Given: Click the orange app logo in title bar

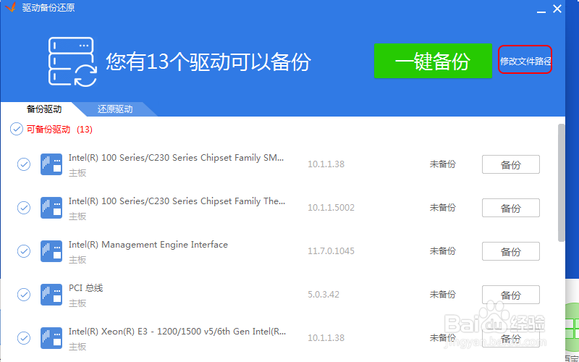Looking at the screenshot, I should pyautogui.click(x=11, y=7).
